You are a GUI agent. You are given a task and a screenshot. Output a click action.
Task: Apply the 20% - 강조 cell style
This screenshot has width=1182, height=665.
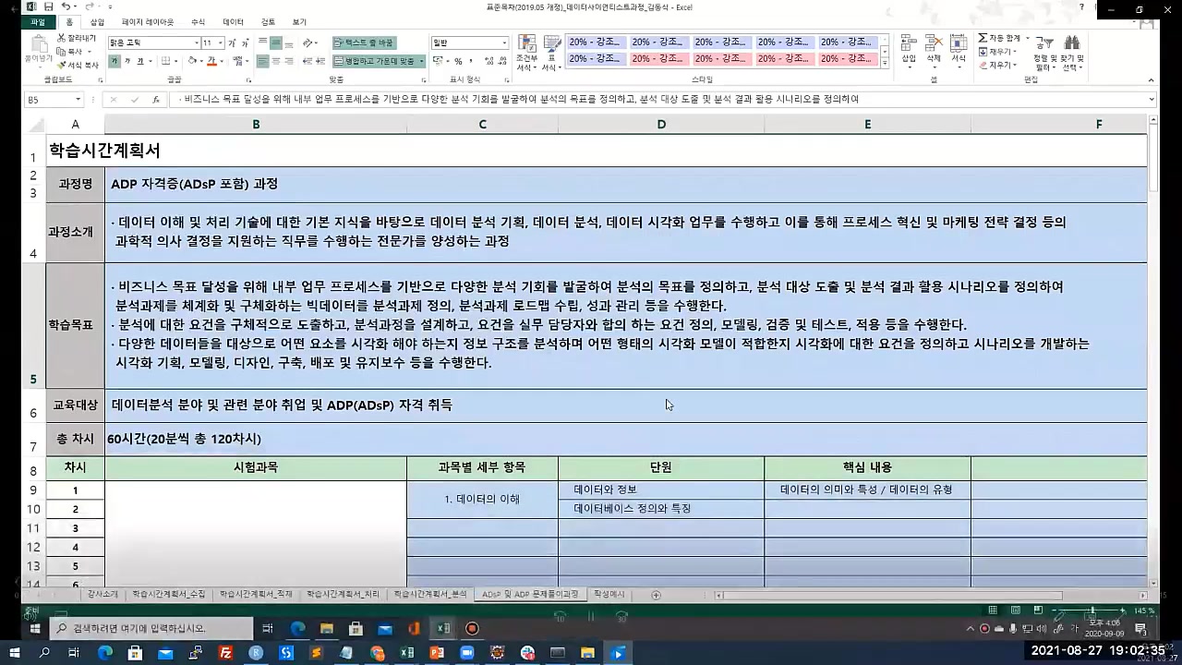(595, 42)
